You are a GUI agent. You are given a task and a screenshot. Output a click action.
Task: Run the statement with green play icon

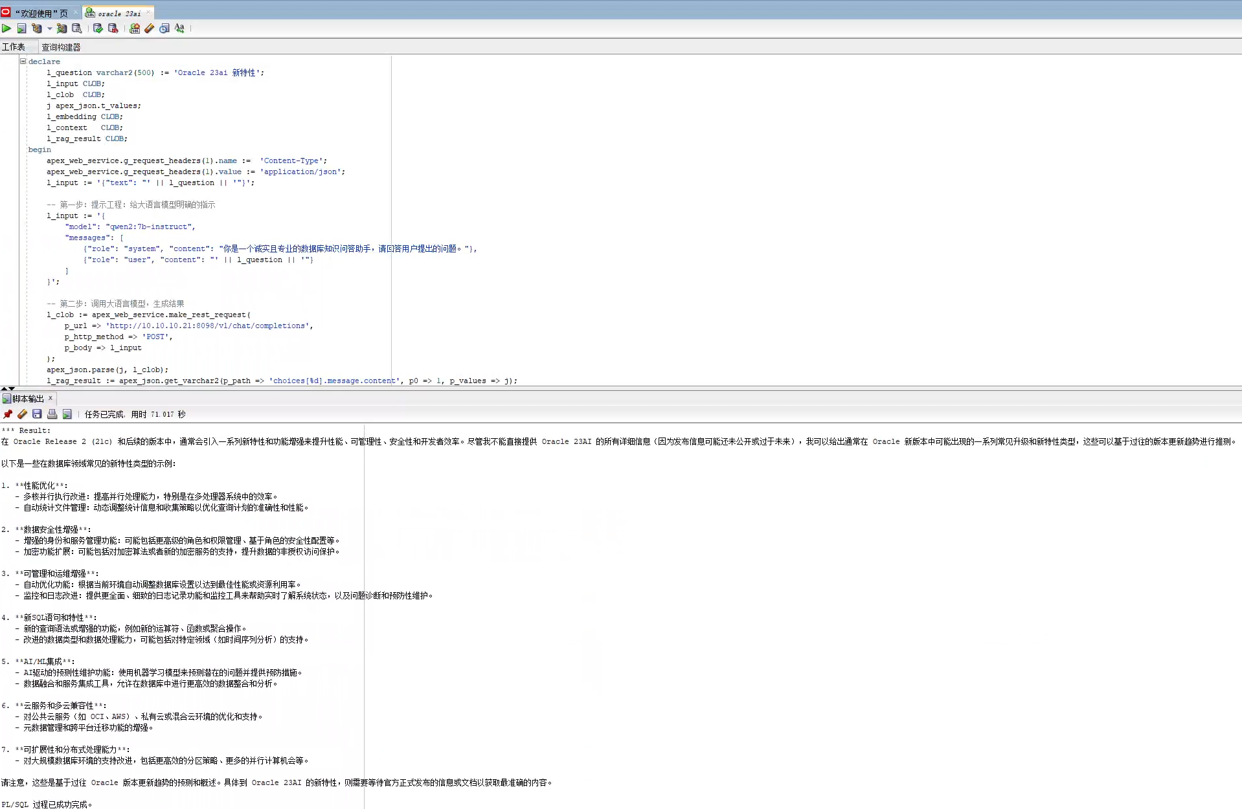[x=6, y=28]
